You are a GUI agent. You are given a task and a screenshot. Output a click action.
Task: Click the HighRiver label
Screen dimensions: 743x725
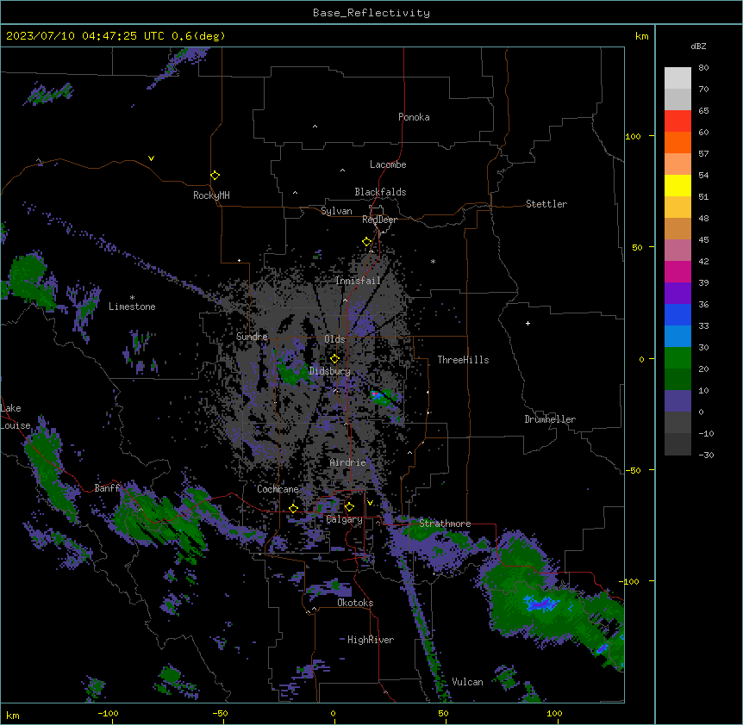point(371,640)
